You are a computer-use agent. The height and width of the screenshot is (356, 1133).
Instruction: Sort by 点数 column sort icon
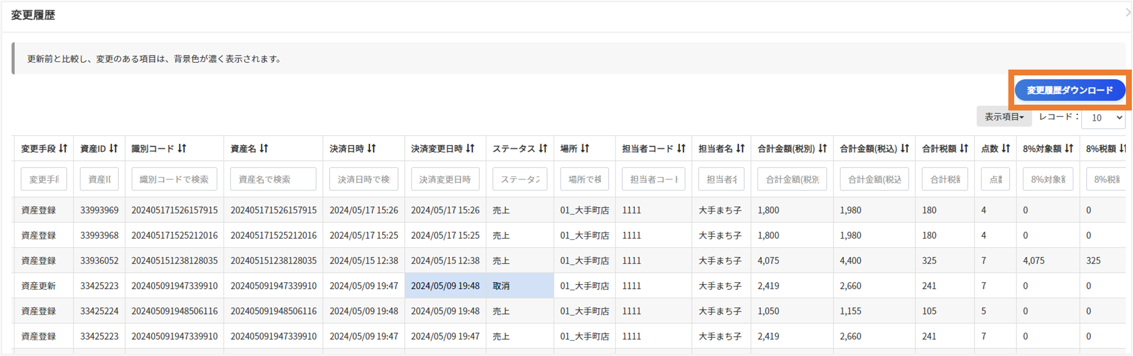click(1006, 148)
